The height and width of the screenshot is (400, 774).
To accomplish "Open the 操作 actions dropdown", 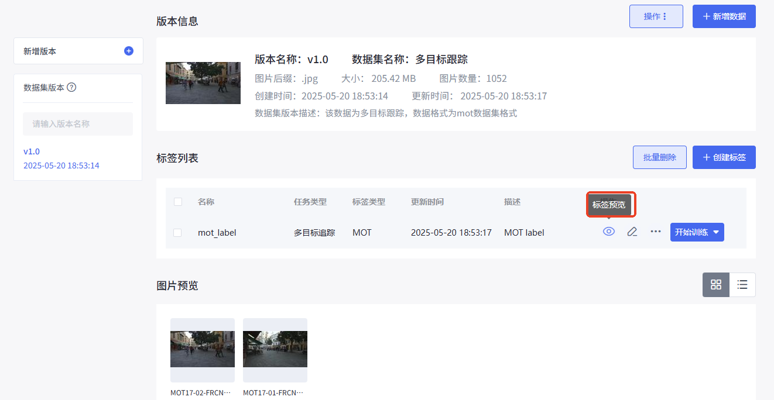I will tap(656, 16).
